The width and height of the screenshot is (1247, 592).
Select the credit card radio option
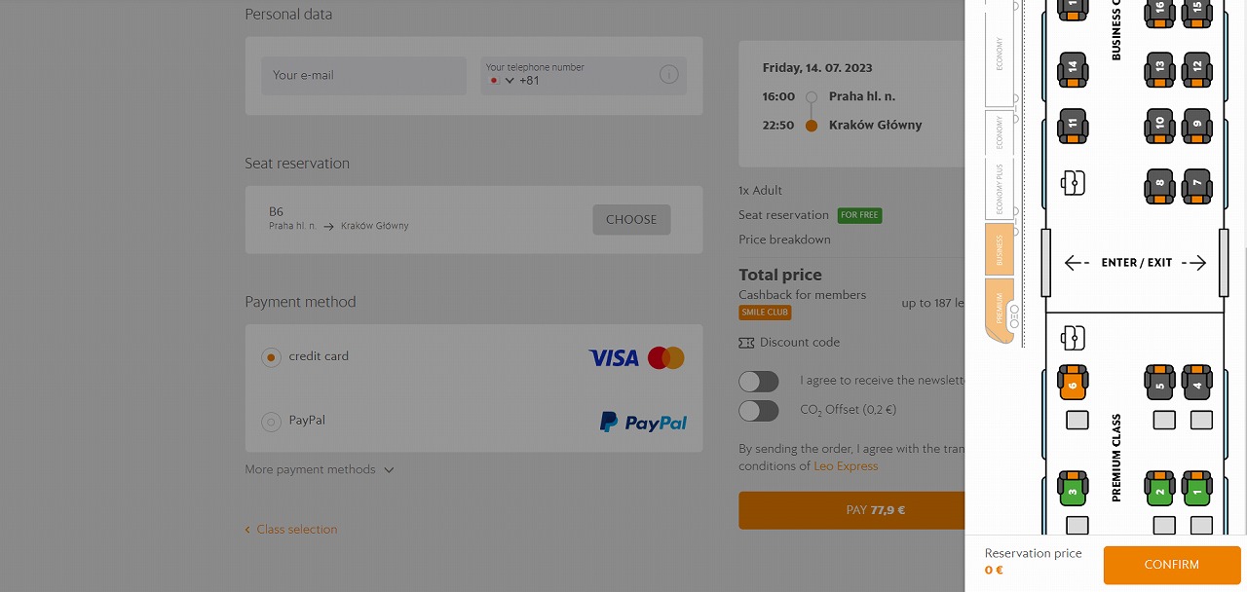point(271,357)
